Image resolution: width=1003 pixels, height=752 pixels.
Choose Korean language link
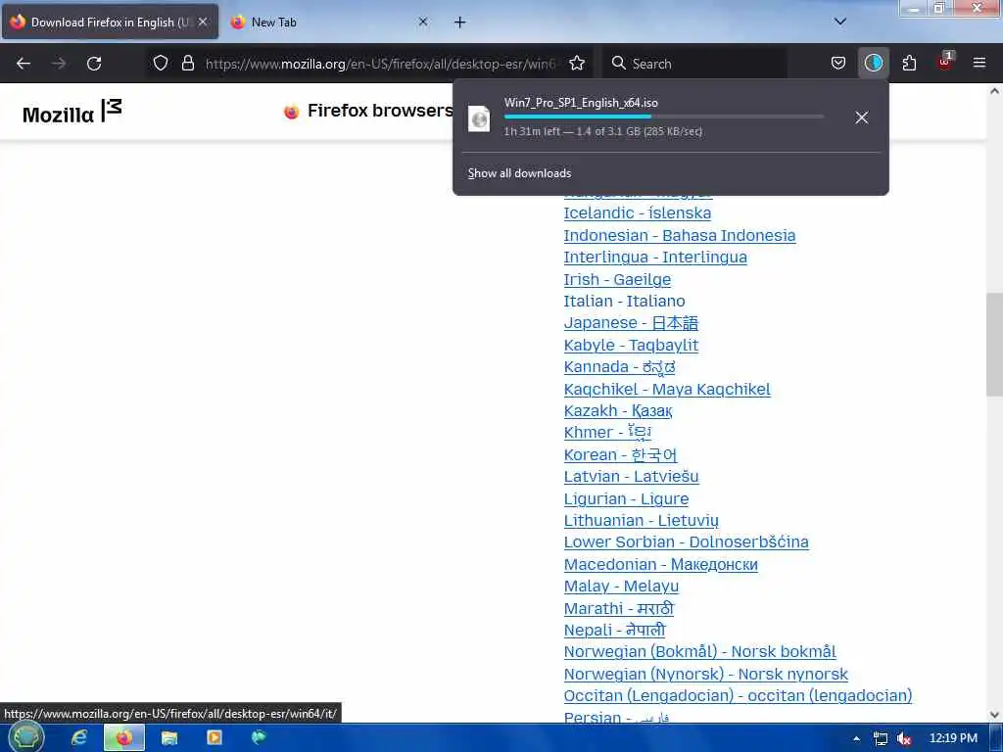pos(620,454)
